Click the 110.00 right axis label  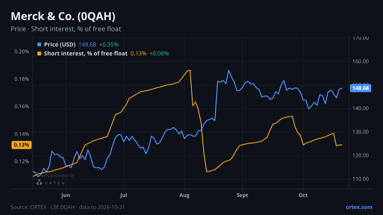(x=361, y=179)
